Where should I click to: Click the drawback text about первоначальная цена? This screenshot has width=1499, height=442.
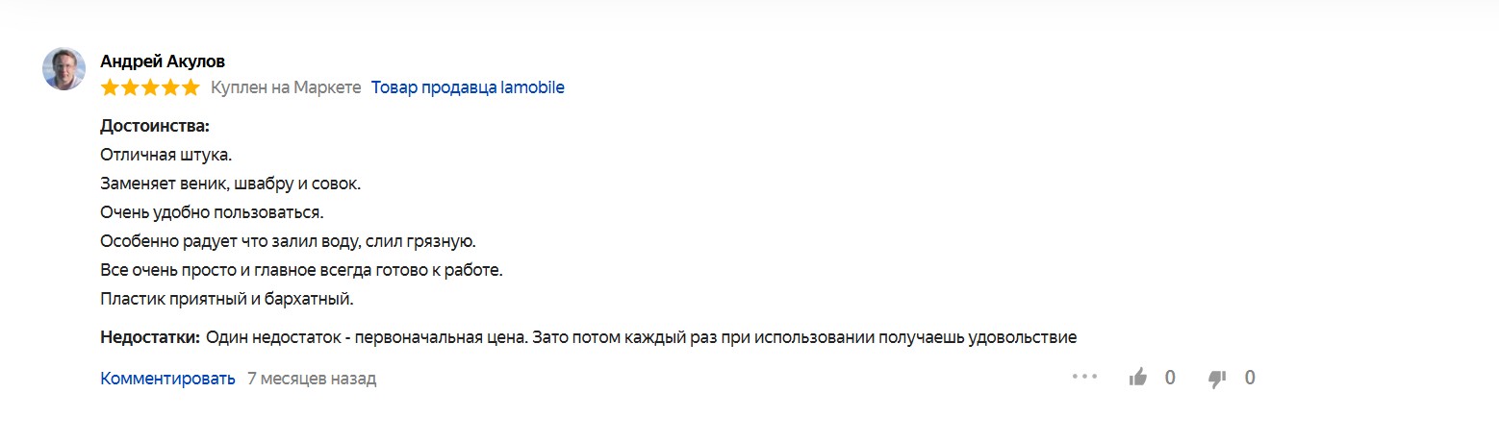pos(641,337)
